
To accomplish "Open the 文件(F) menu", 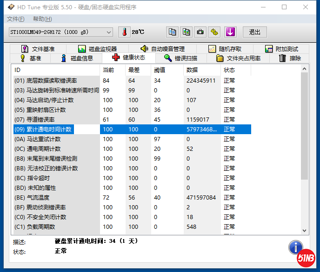I will click(16, 19).
